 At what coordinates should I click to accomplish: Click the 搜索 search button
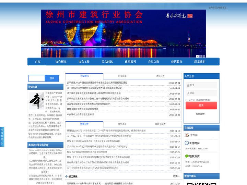tap(52, 78)
